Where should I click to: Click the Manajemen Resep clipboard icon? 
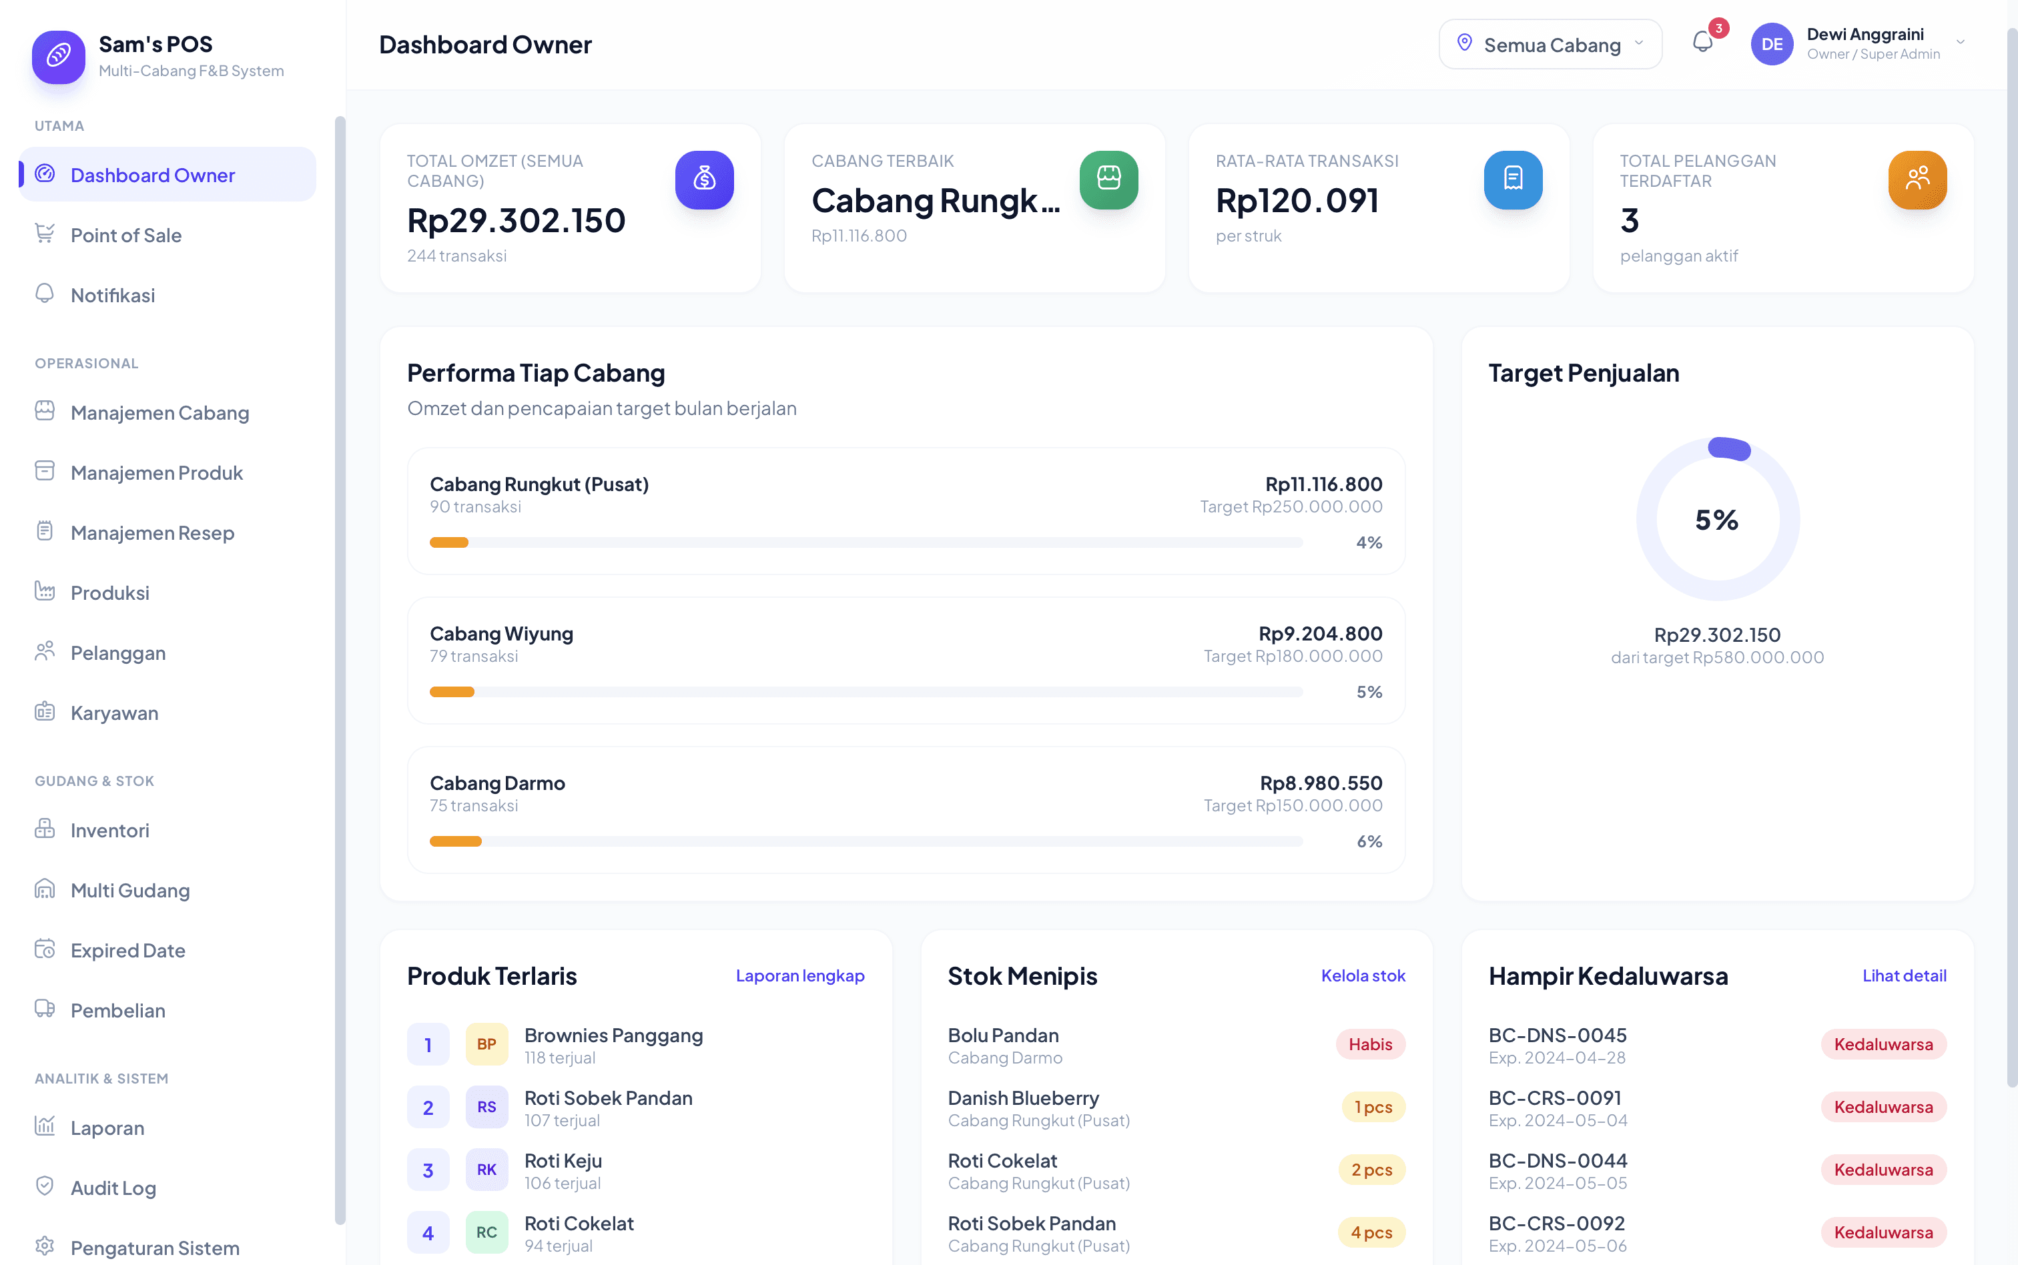pyautogui.click(x=45, y=531)
